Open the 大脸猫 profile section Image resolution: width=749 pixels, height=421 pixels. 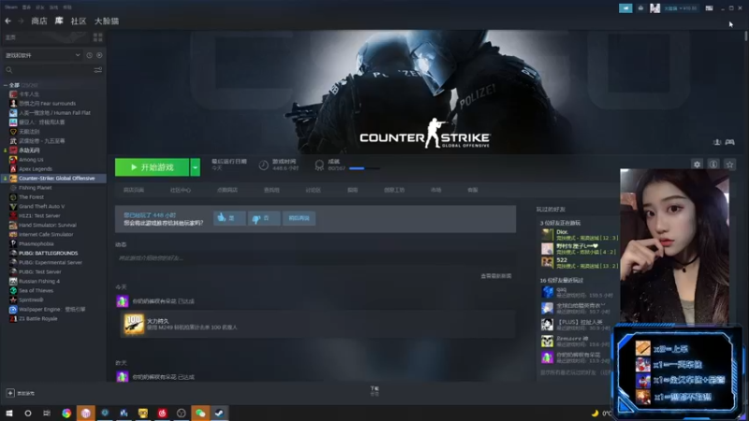(107, 21)
